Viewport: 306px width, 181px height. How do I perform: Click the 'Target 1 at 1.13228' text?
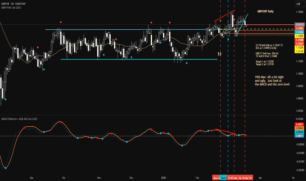265,62
